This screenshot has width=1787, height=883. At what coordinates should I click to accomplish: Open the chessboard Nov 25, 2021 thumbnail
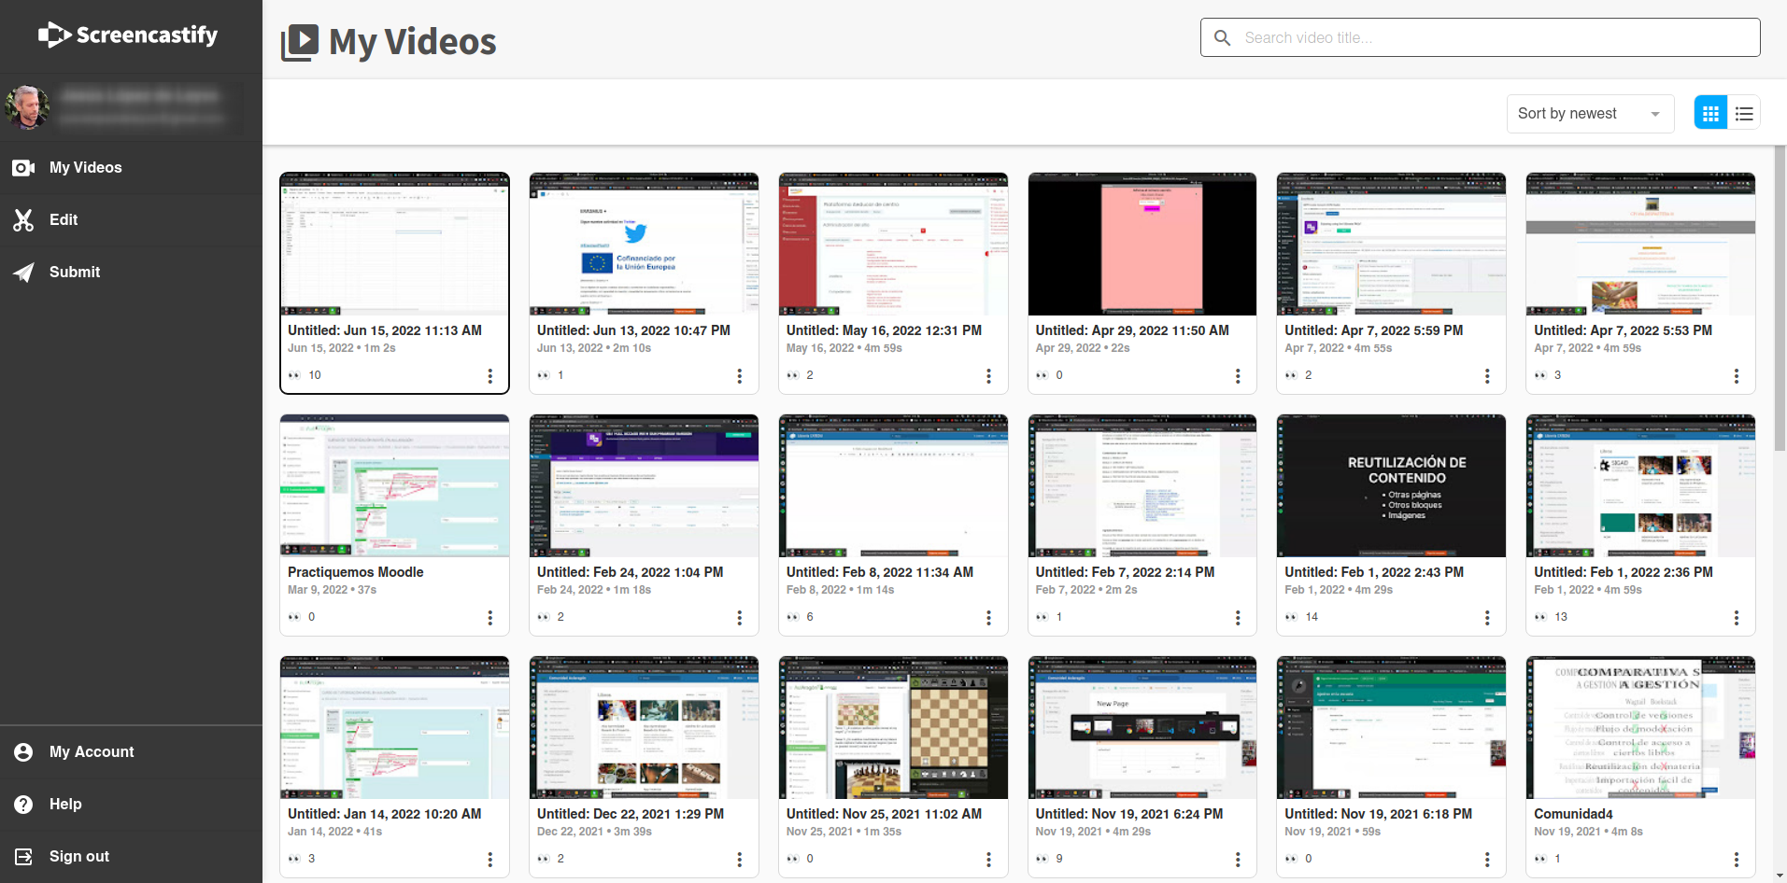coord(893,728)
